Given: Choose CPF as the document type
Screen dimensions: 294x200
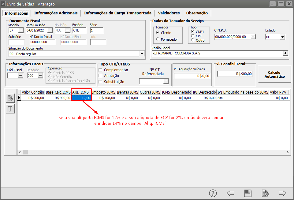Looking at the screenshot, I should pyautogui.click(x=192, y=36).
